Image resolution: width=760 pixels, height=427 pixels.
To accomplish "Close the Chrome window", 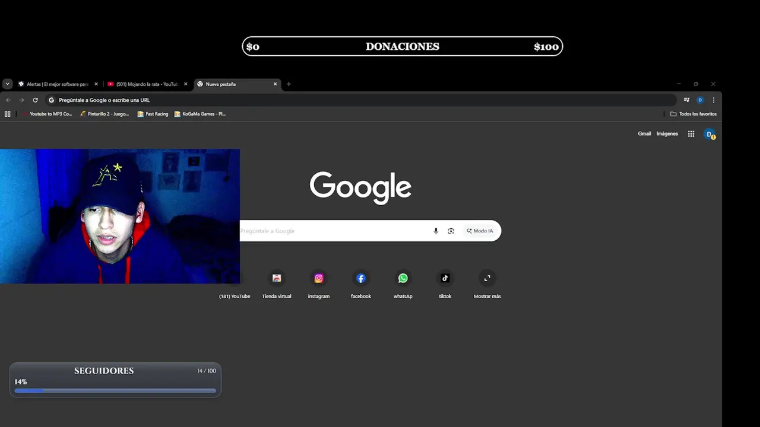I will point(713,84).
